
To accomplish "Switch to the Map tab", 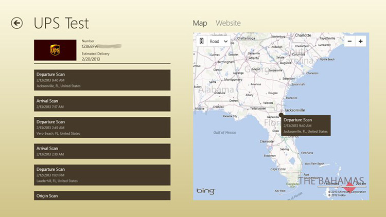I will tap(200, 23).
